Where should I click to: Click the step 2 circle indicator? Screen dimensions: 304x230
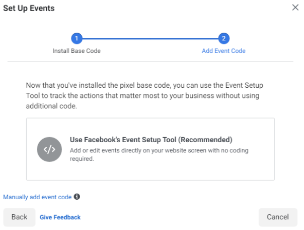(x=223, y=38)
